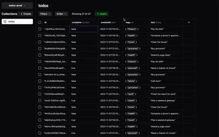219x137 pixels.
Task: Click id cell starting "P_XUWj"
Action: pos(55,81)
